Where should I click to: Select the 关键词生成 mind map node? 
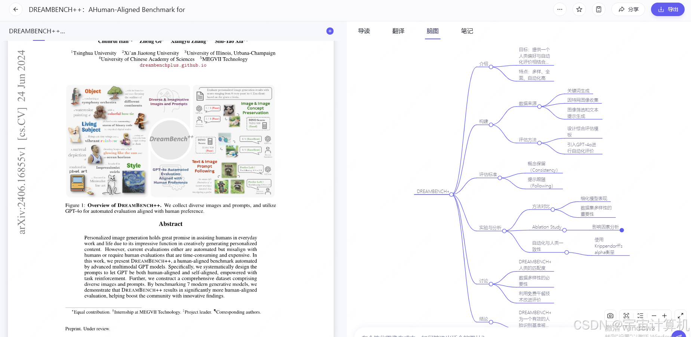click(x=578, y=91)
